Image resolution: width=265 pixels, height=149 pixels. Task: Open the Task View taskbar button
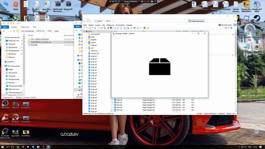[12, 147]
